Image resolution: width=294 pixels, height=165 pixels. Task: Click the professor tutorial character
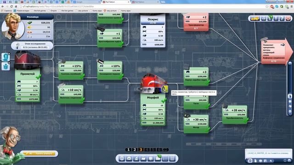tap(11, 145)
